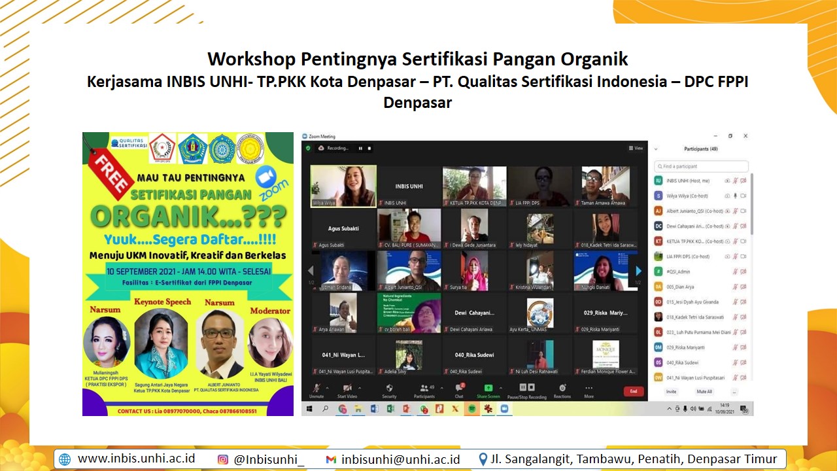This screenshot has height=471, width=837.
Task: Click the Windows Start button
Action: [x=309, y=409]
